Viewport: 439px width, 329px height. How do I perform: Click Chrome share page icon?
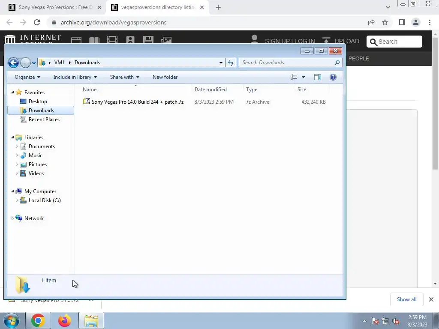[x=371, y=22]
